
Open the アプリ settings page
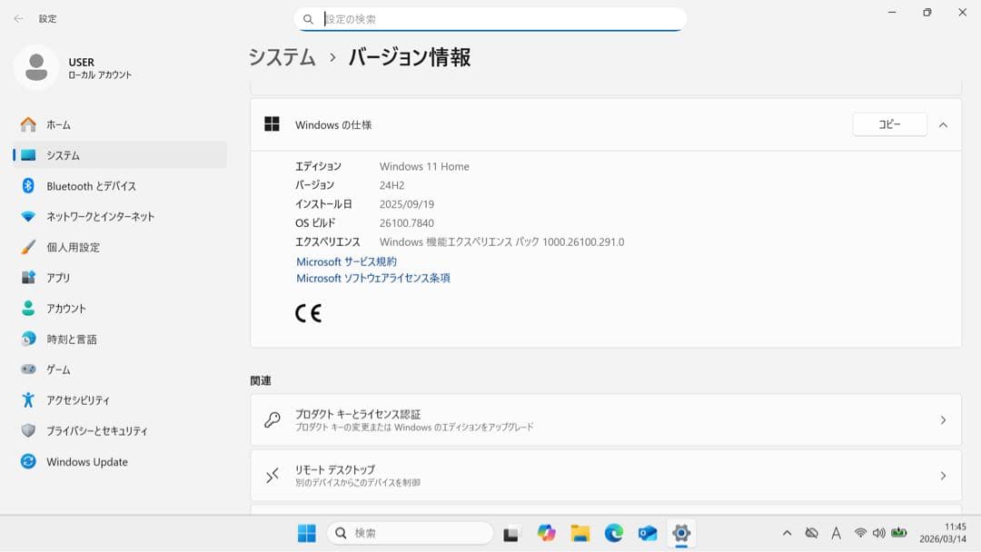tap(120, 278)
